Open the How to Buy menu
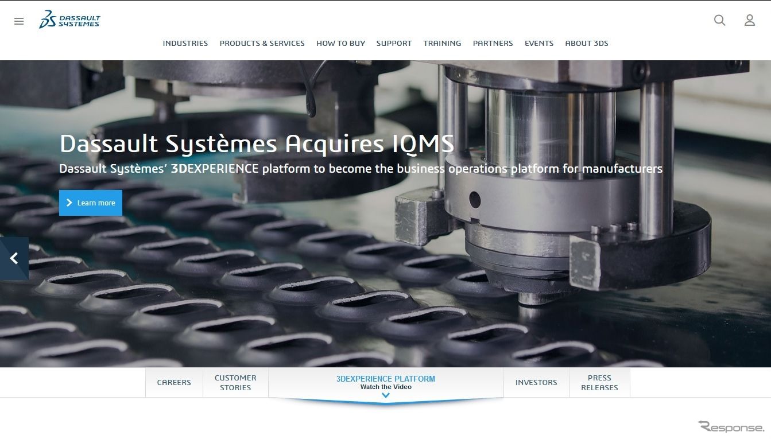The image size is (771, 439). (x=340, y=43)
